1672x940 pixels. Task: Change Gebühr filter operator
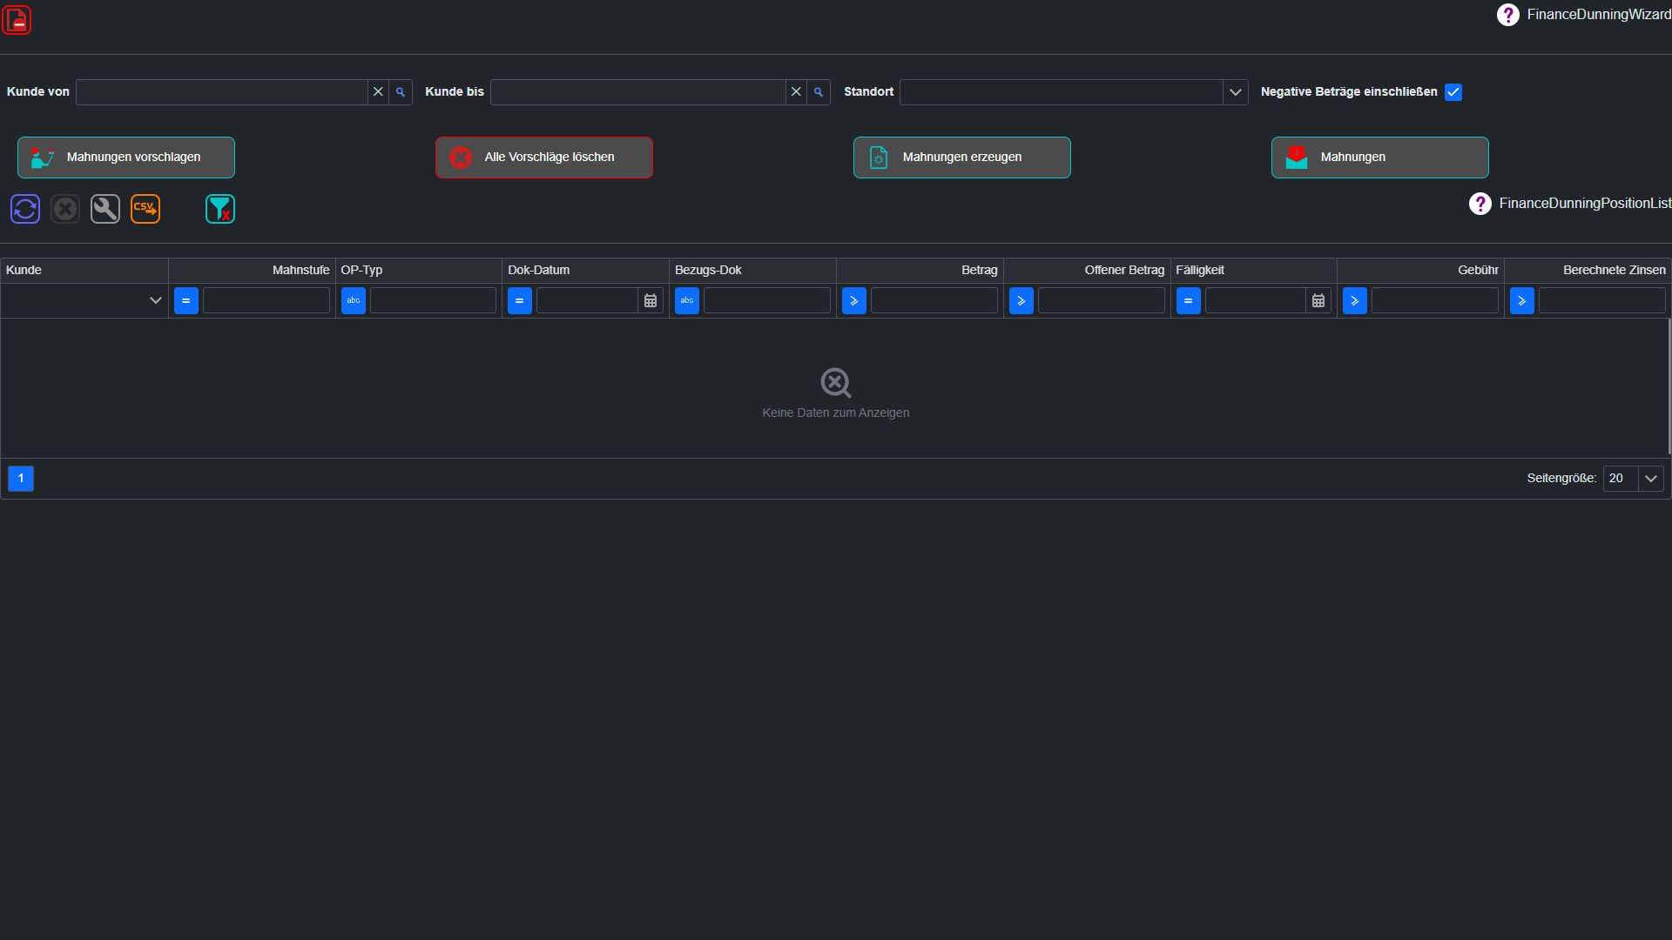coord(1355,300)
